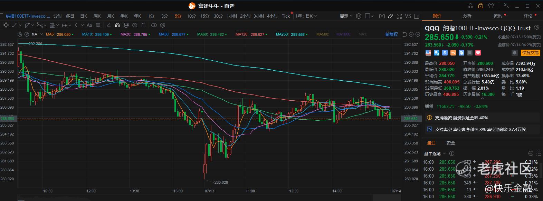The image size is (543, 201).
Task: Select the measure and projection tool
Action: pos(52,25)
